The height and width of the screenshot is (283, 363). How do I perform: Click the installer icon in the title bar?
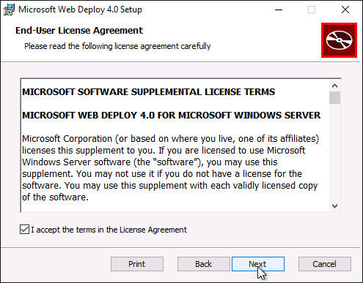(9, 10)
